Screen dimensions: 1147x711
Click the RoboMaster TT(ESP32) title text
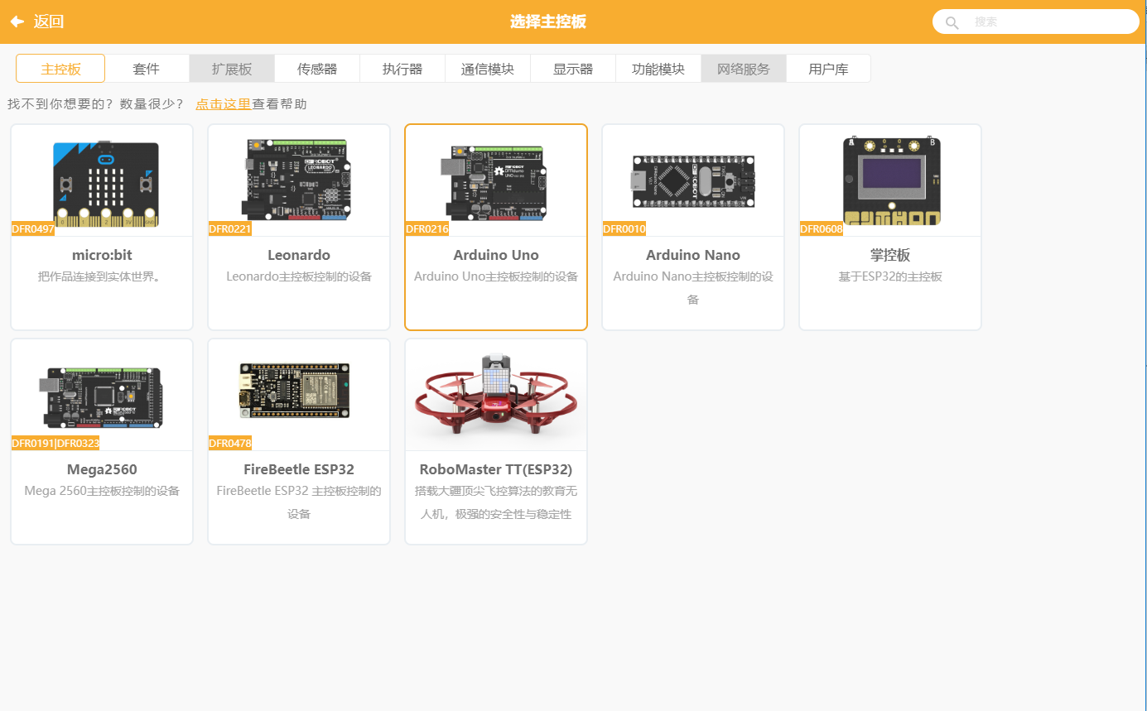coord(496,469)
